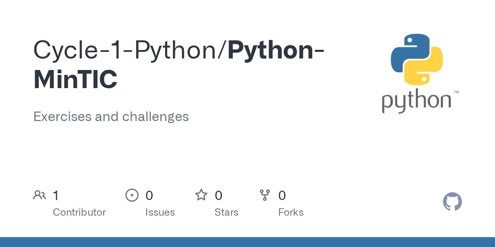
Task: Click the stars icon
Action: [201, 195]
